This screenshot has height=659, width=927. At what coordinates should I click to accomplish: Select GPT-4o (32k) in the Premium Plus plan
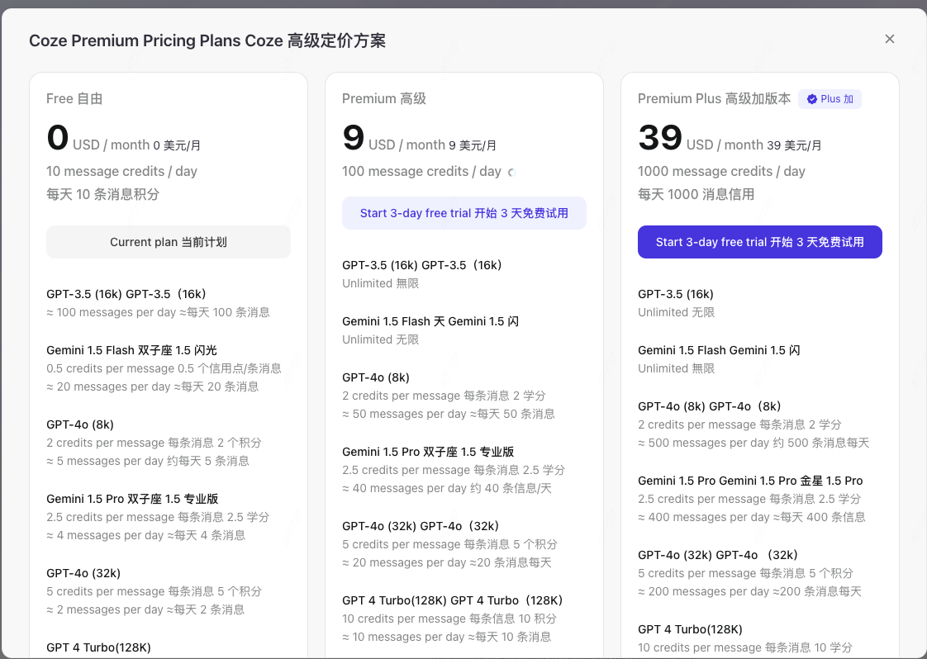pos(718,556)
